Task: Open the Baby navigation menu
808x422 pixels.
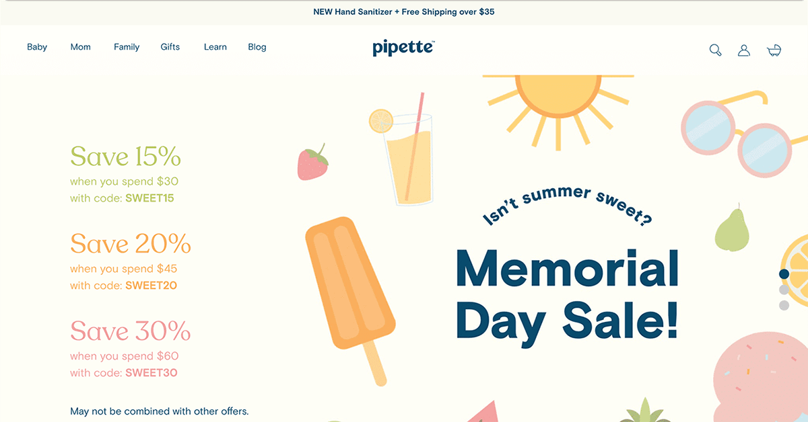Action: 37,47
